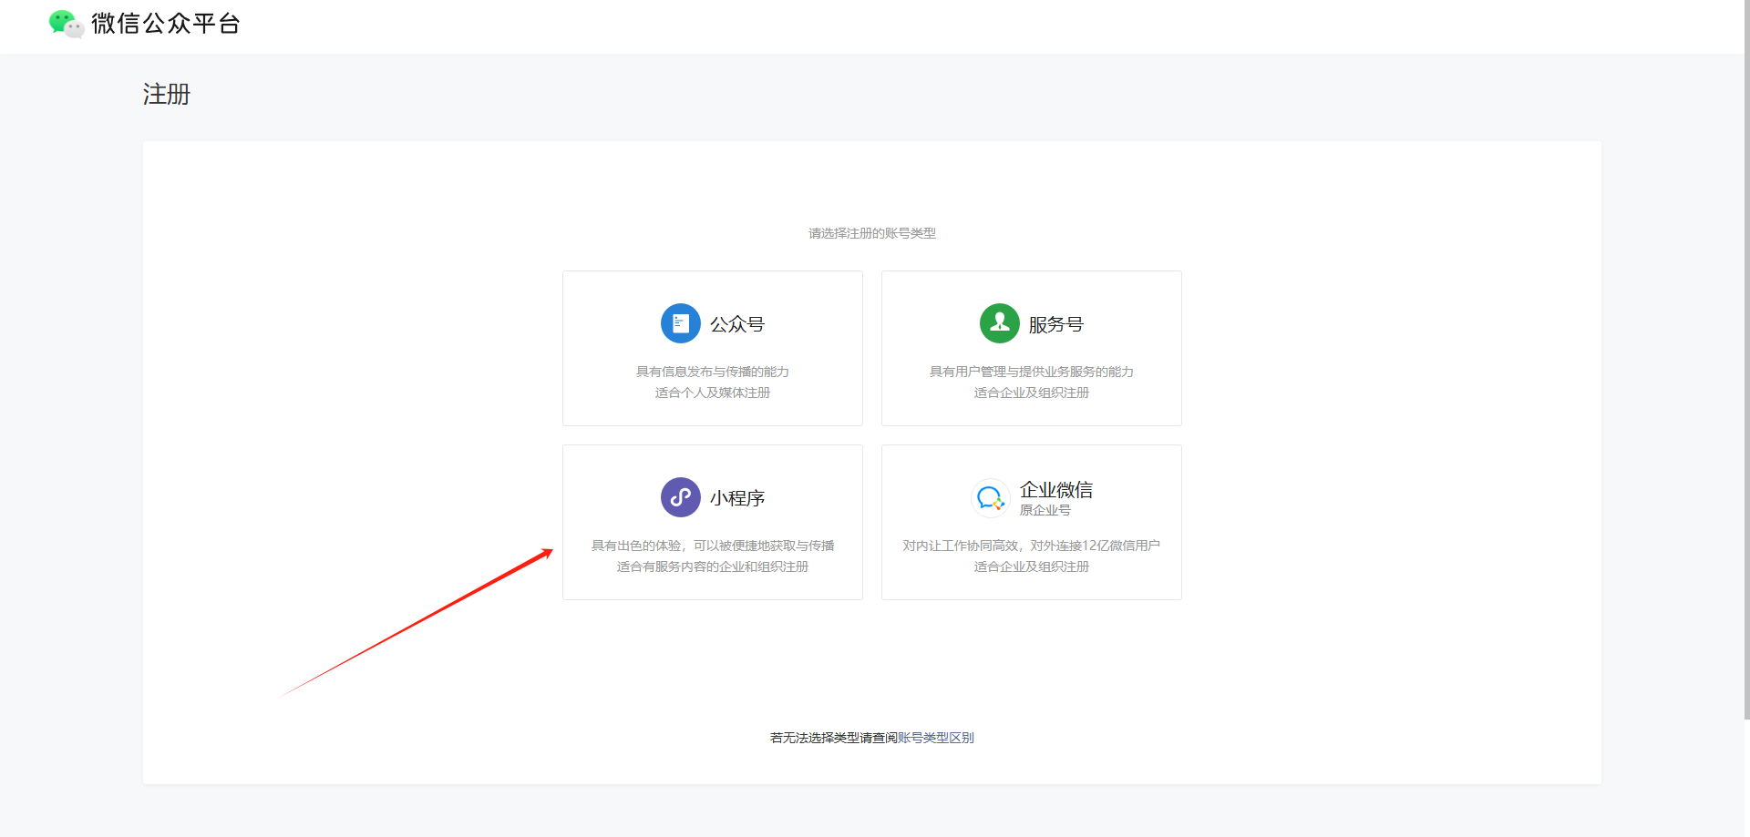Select the purple 小程序 icon

coord(680,497)
